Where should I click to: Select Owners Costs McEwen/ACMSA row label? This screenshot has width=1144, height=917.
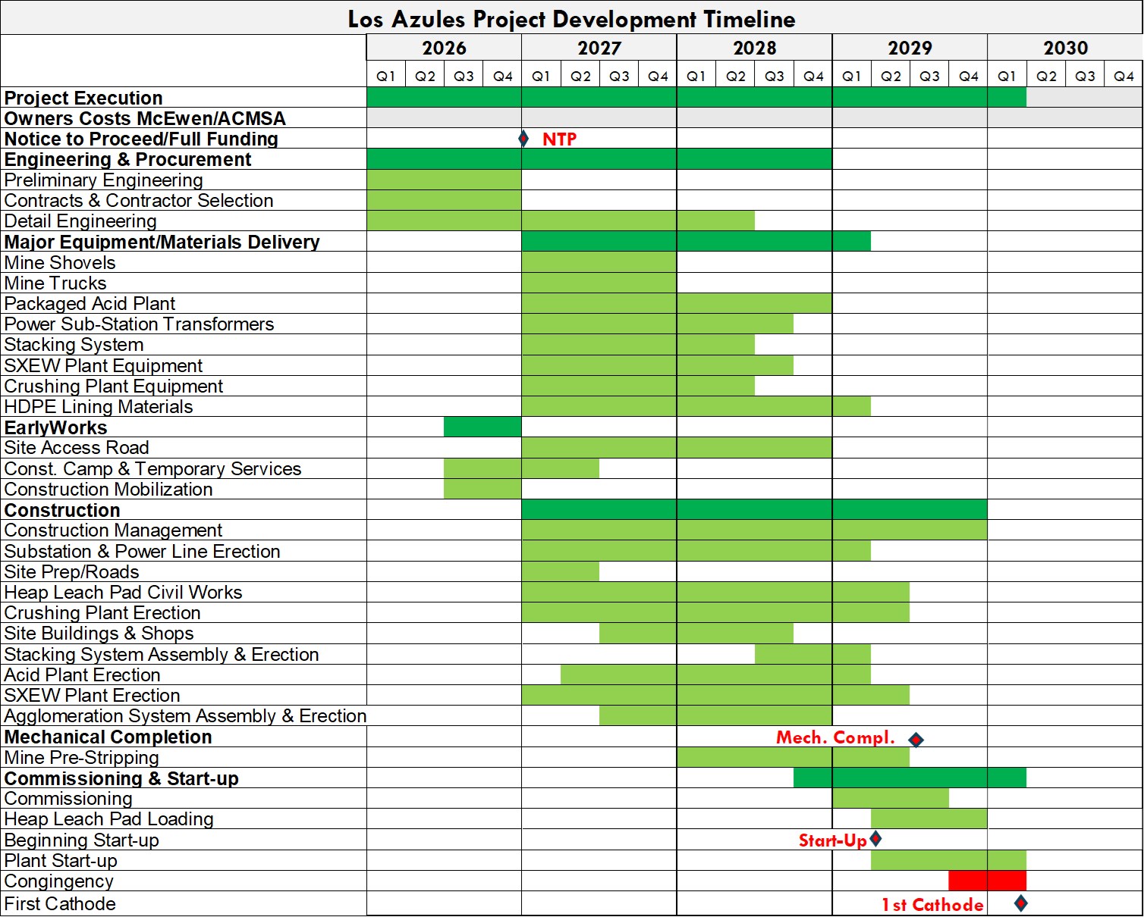click(145, 118)
